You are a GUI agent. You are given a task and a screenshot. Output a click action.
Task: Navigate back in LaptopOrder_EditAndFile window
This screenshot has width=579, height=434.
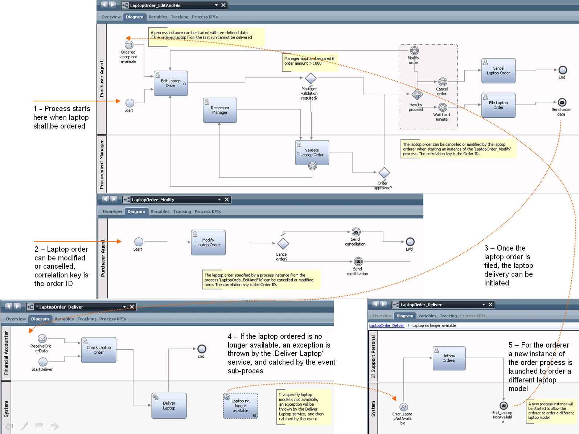(104, 5)
